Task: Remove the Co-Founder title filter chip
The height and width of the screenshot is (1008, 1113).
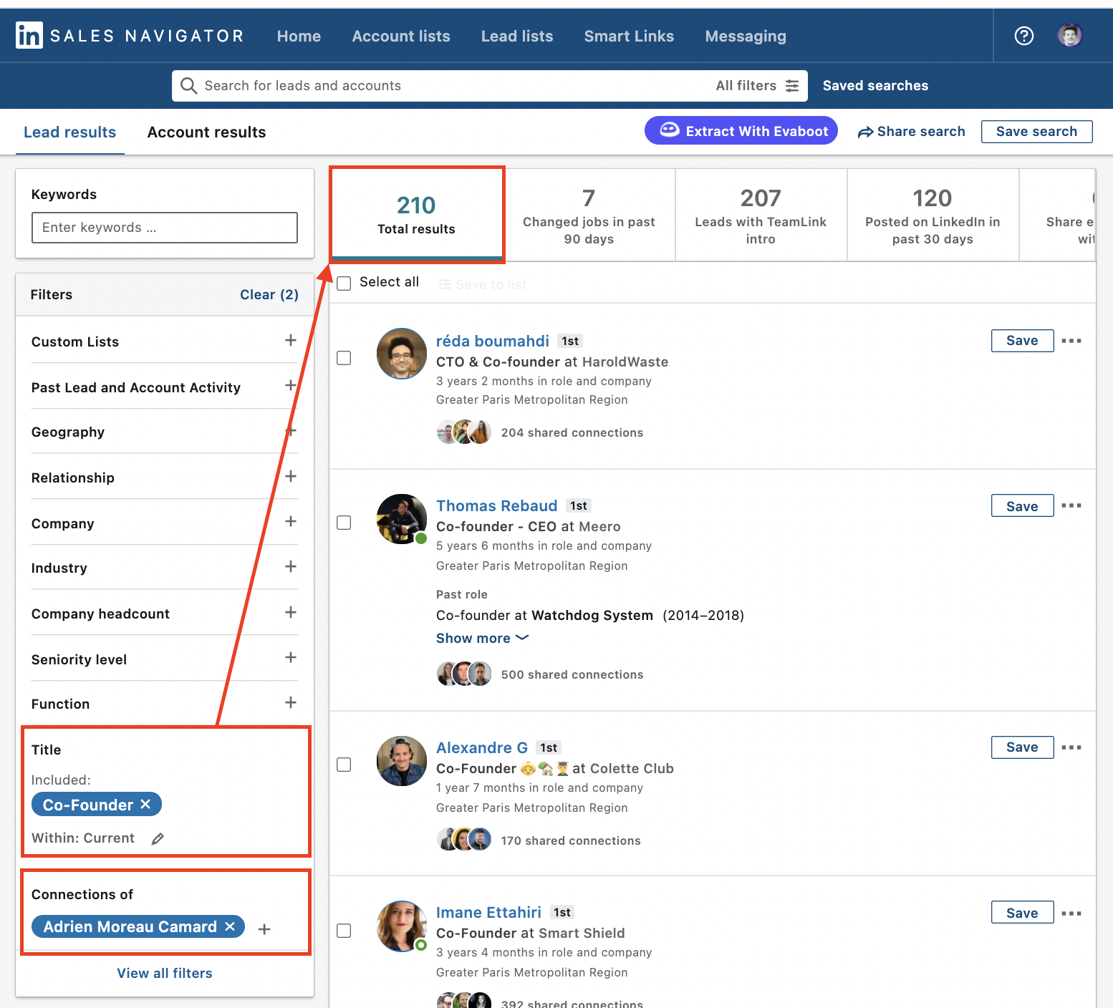Action: click(x=145, y=804)
